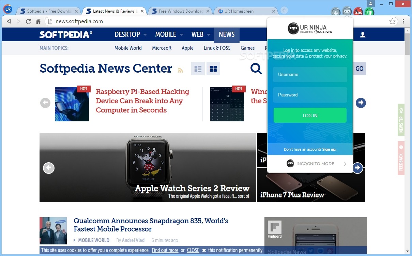This screenshot has width=412, height=256.
Task: Open the MOBILE WORLD category link
Action: [94, 240]
